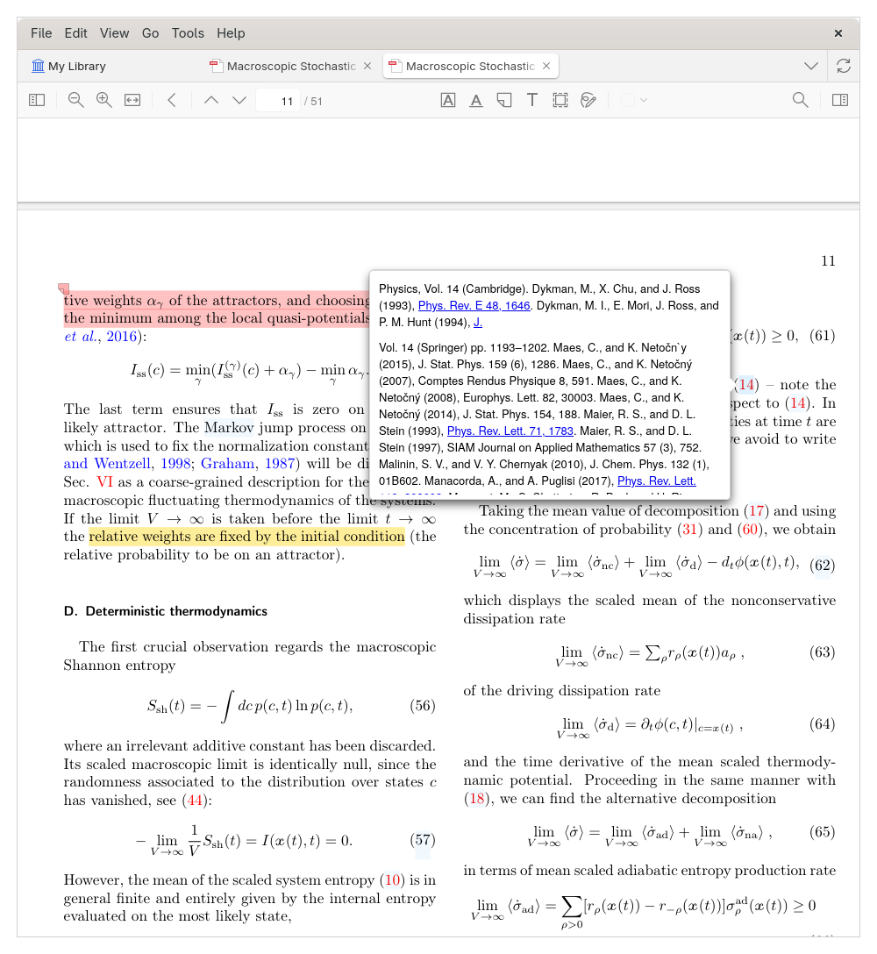
Task: Select the sticky note tool
Action: (x=504, y=100)
